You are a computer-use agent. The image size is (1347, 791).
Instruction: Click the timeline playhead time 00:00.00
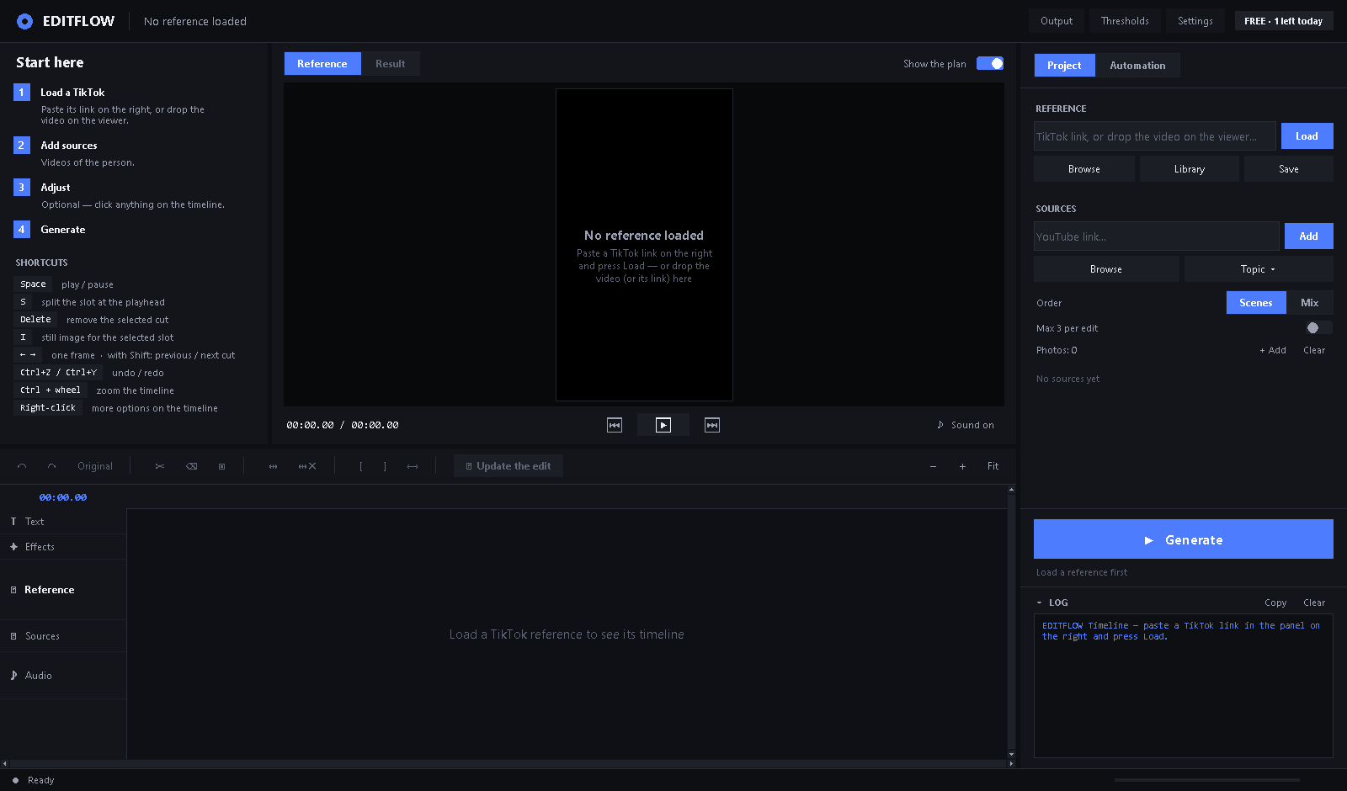(63, 497)
